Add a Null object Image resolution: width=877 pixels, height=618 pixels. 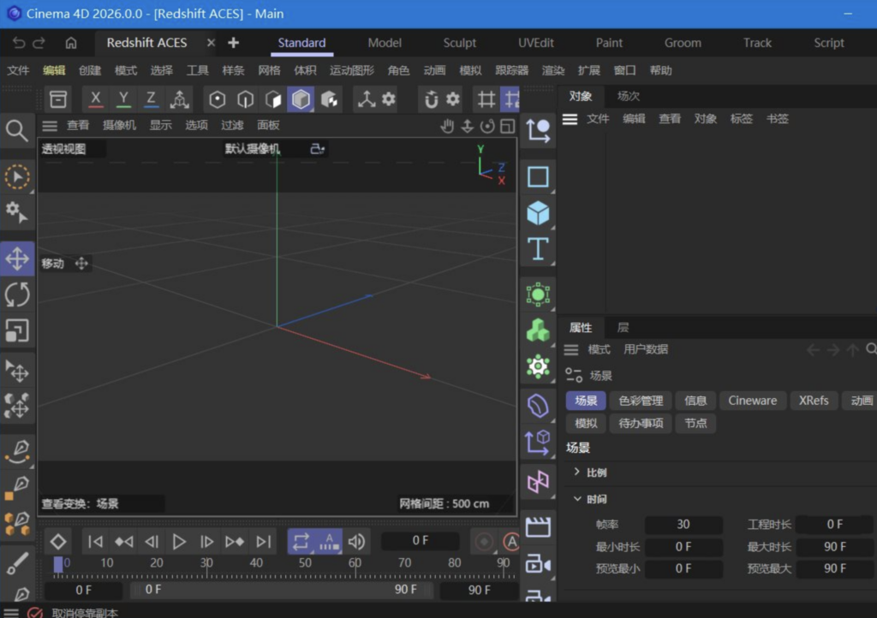pyautogui.click(x=538, y=129)
